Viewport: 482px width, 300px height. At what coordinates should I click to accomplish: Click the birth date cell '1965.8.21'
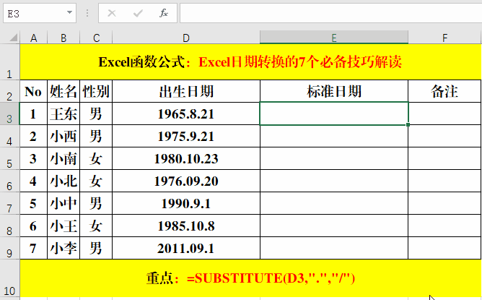pos(186,113)
